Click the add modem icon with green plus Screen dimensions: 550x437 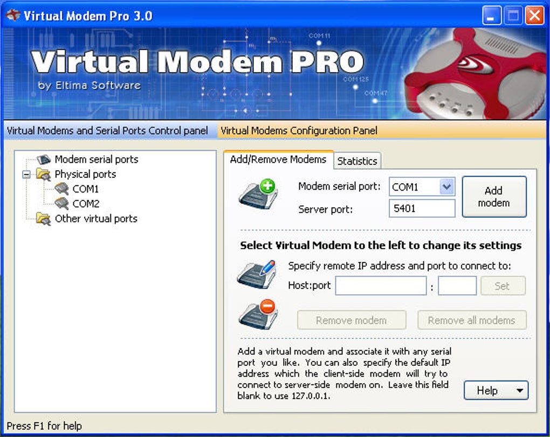pos(259,194)
